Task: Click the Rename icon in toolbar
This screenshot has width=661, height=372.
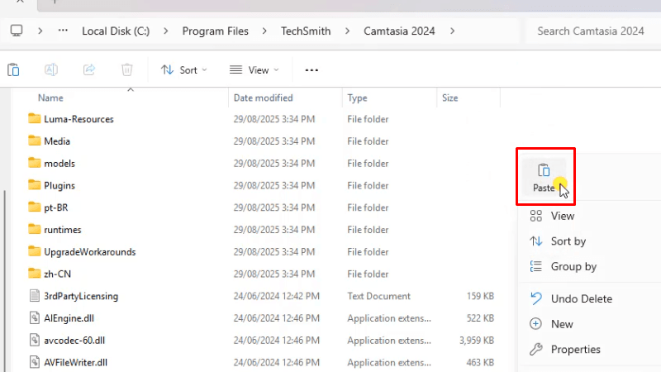Action: click(x=51, y=70)
